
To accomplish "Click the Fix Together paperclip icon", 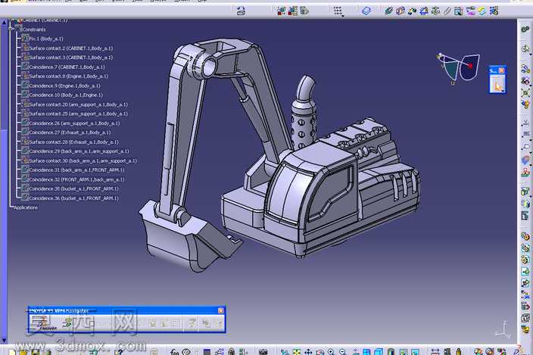I will (x=447, y=11).
